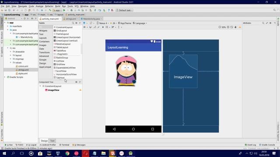Toggle the Favorites side tool window
This screenshot has height=157, width=280.
point(2,135)
